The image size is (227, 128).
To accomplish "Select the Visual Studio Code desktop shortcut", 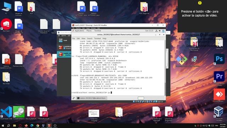I will point(6,113).
